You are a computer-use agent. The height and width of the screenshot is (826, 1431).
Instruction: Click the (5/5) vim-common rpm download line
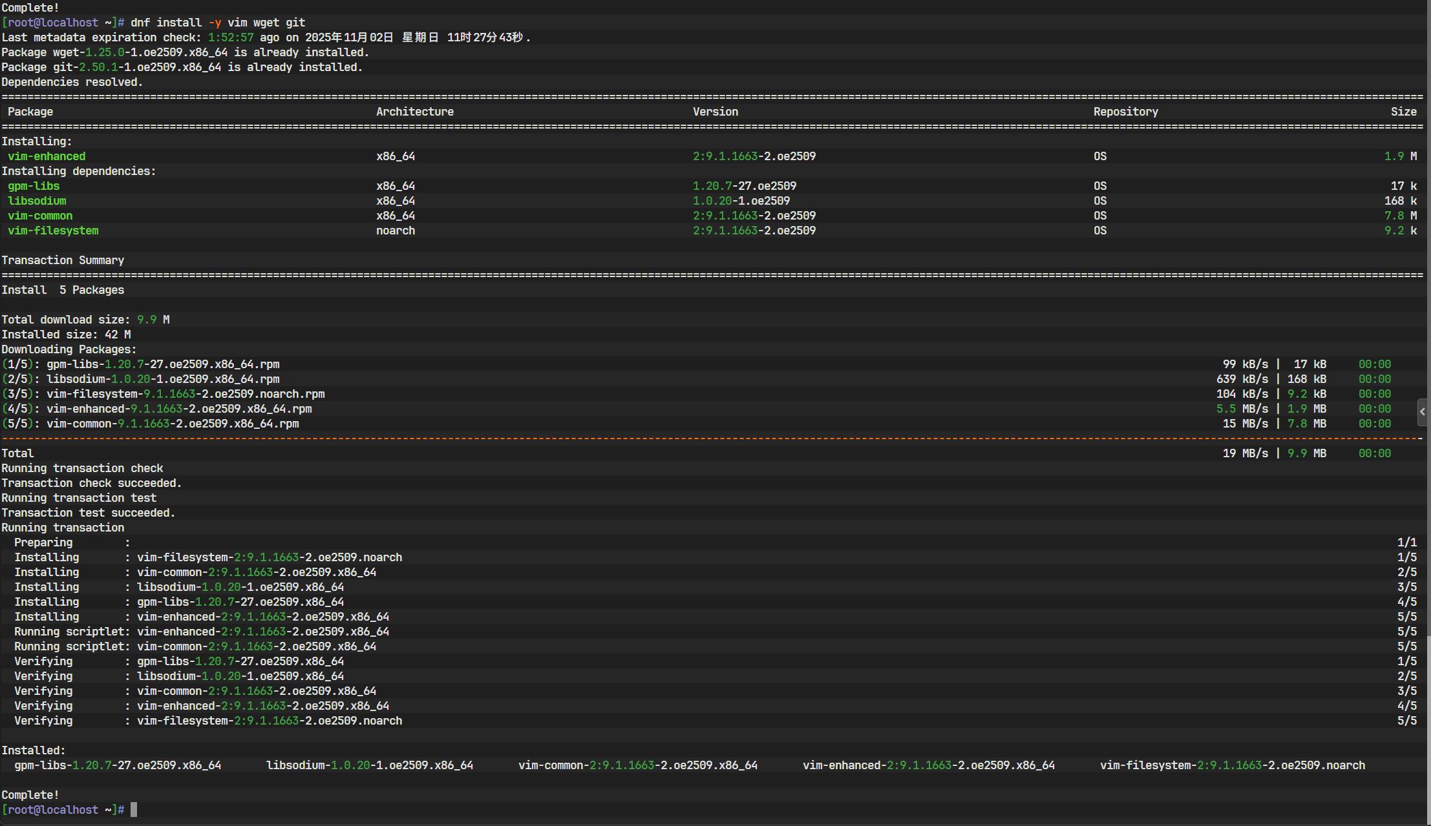pos(150,424)
